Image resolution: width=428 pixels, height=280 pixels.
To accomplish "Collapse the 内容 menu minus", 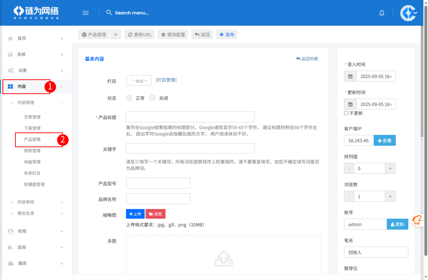I will tap(62, 87).
